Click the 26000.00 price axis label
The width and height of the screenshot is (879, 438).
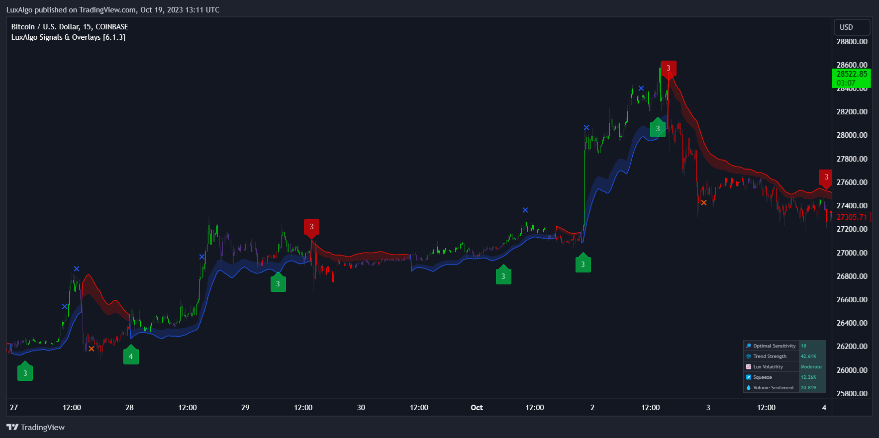click(852, 370)
